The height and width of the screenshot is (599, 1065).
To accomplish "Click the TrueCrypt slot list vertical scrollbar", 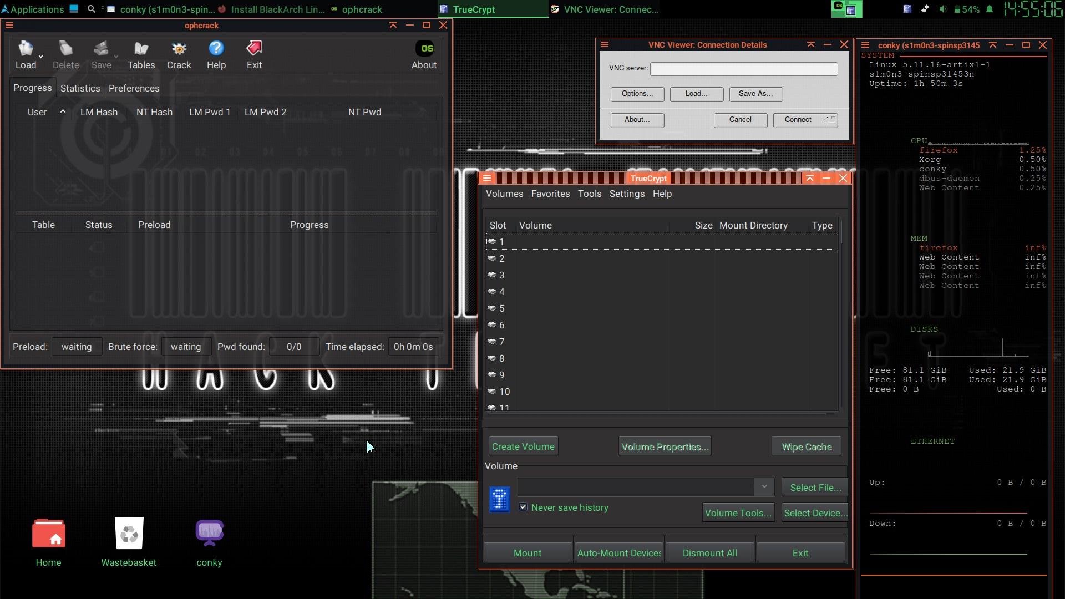I will 841,231.
